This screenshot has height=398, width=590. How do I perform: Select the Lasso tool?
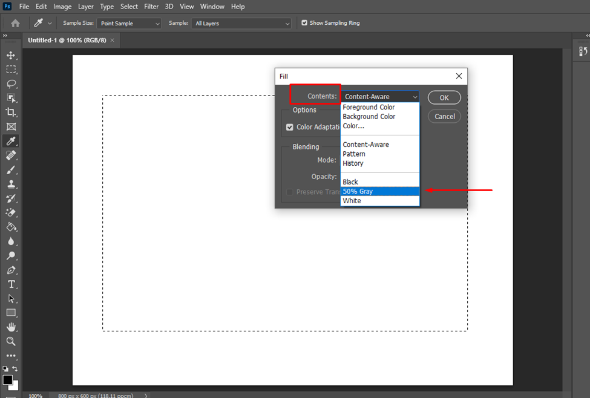point(11,84)
